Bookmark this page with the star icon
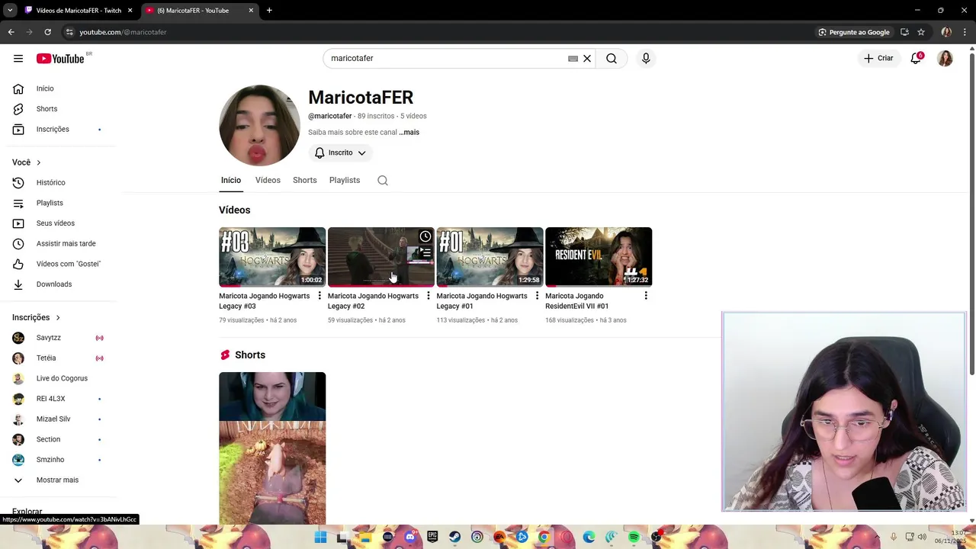Viewport: 976px width, 549px height. click(921, 32)
